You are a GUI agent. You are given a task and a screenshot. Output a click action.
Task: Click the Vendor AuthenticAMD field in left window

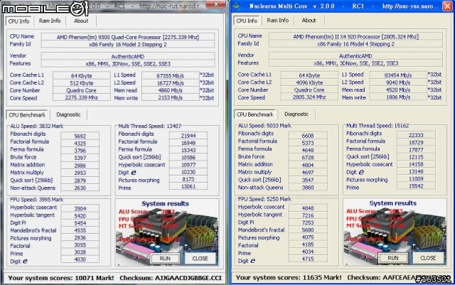click(128, 56)
